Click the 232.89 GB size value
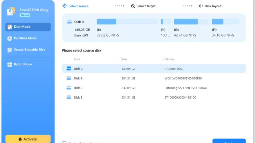This screenshot has width=255, height=143. pos(128,88)
